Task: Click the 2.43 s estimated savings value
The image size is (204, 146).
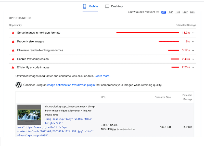Action: pyautogui.click(x=186, y=59)
